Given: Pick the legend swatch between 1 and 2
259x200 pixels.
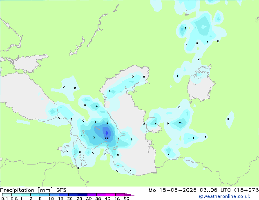Looking at the screenshot, I should pyautogui.click(x=26, y=195).
